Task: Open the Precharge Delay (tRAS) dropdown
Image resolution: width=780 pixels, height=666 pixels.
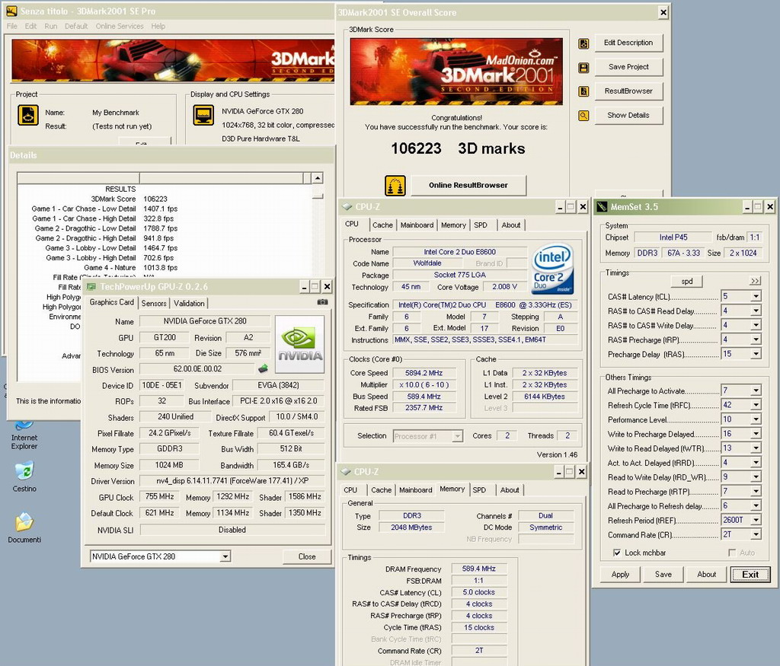Action: (x=756, y=355)
